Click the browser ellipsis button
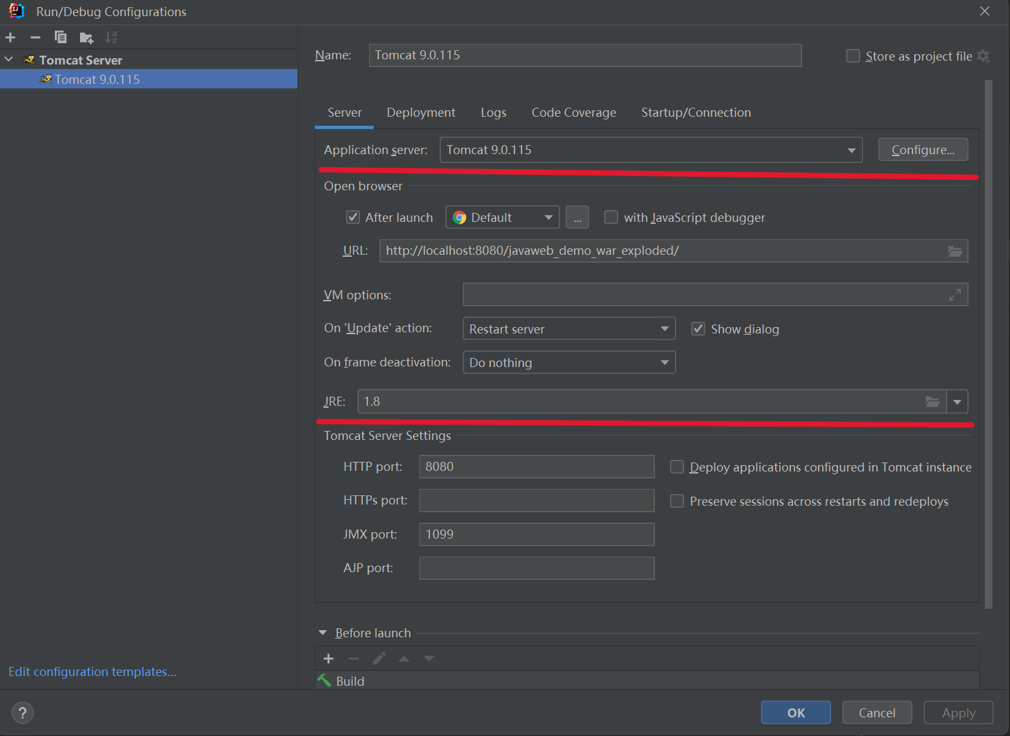The height and width of the screenshot is (736, 1010). pos(578,217)
